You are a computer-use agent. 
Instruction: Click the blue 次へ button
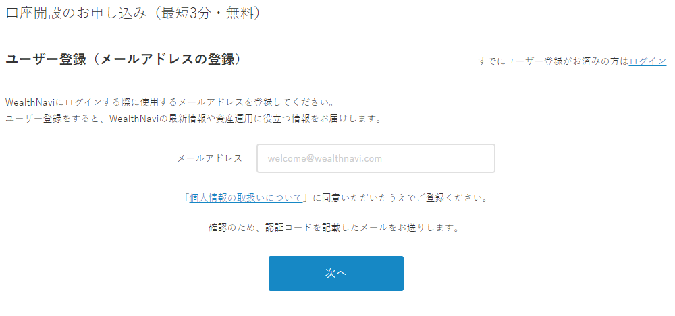point(335,274)
